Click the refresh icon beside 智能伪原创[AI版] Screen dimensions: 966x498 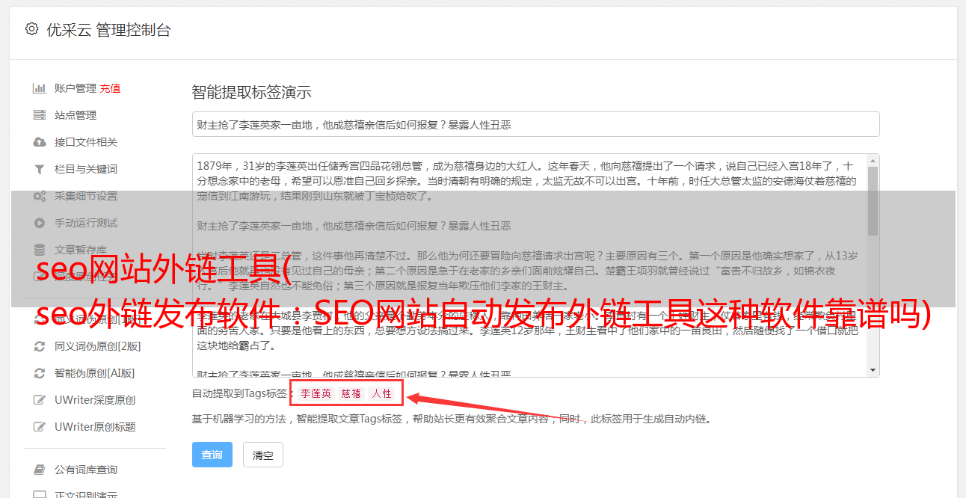tap(39, 373)
